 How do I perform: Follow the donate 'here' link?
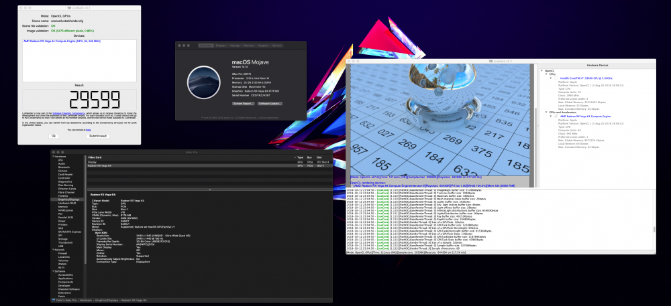pos(88,130)
